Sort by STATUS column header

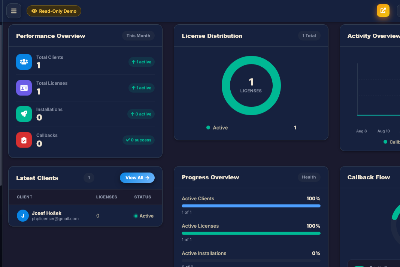[x=143, y=197]
